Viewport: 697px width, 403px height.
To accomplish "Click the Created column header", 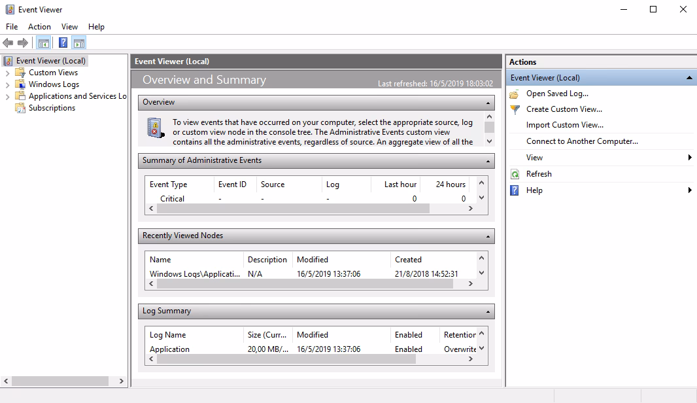I will (433, 260).
